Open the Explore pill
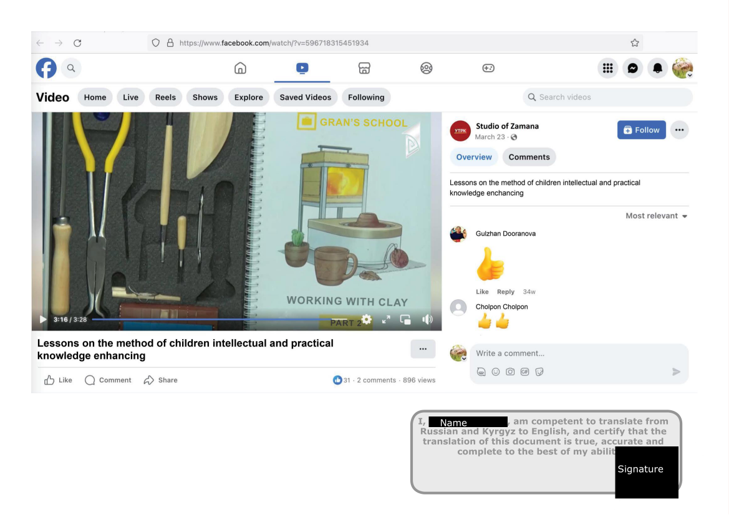The width and height of the screenshot is (729, 515). point(249,97)
